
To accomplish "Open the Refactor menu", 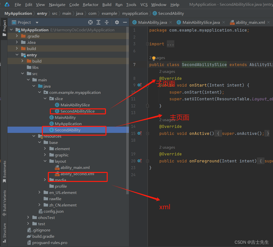I will click(90, 5).
